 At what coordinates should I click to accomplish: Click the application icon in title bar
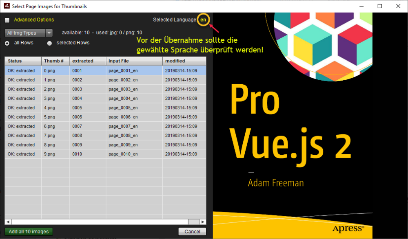point(7,6)
